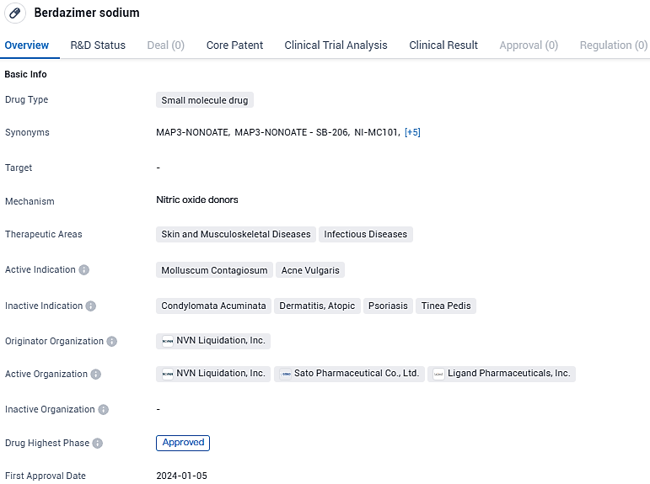650x484 pixels.
Task: Select the Small molecule drug type tag
Action: click(x=205, y=100)
